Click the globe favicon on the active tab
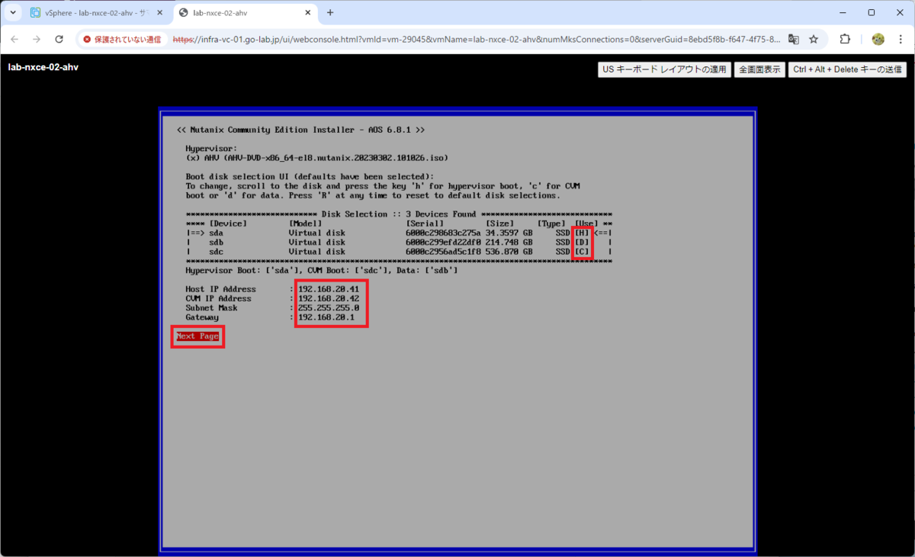Screen dimensions: 915x557 tap(183, 13)
